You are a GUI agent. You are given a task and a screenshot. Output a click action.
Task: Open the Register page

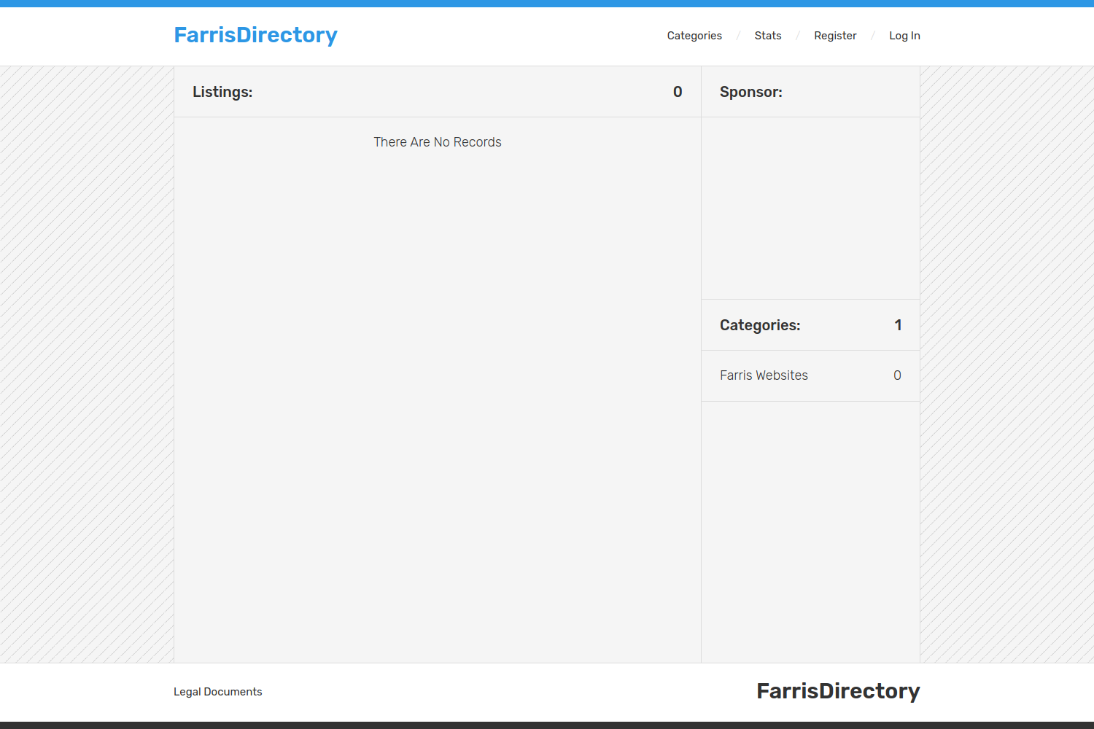point(835,36)
